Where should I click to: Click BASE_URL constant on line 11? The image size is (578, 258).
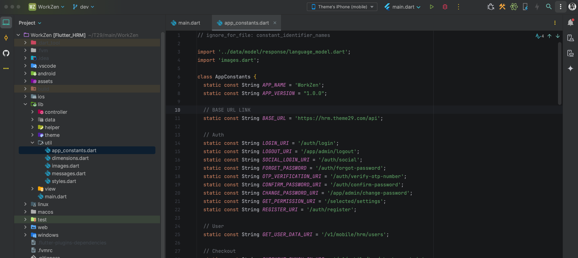coord(274,118)
